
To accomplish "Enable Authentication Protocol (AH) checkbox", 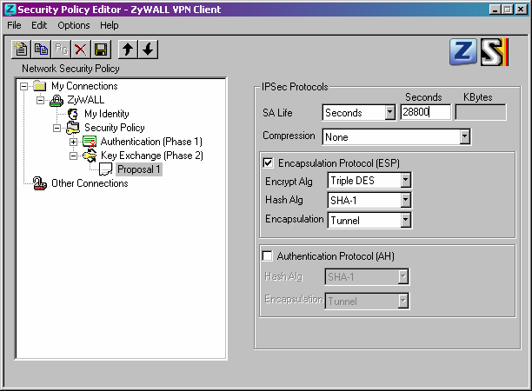I will click(268, 255).
